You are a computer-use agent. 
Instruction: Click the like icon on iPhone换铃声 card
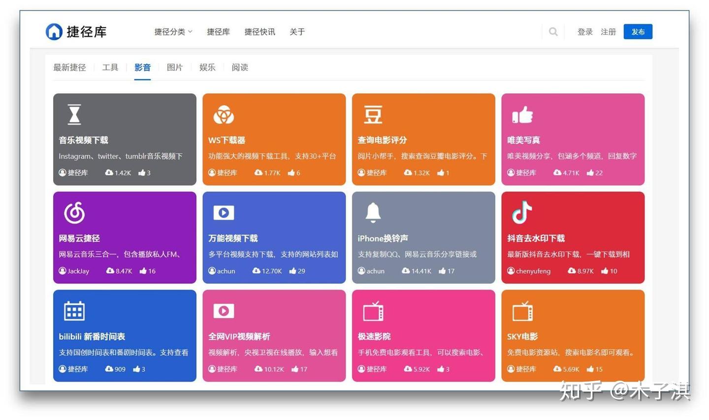coord(442,271)
